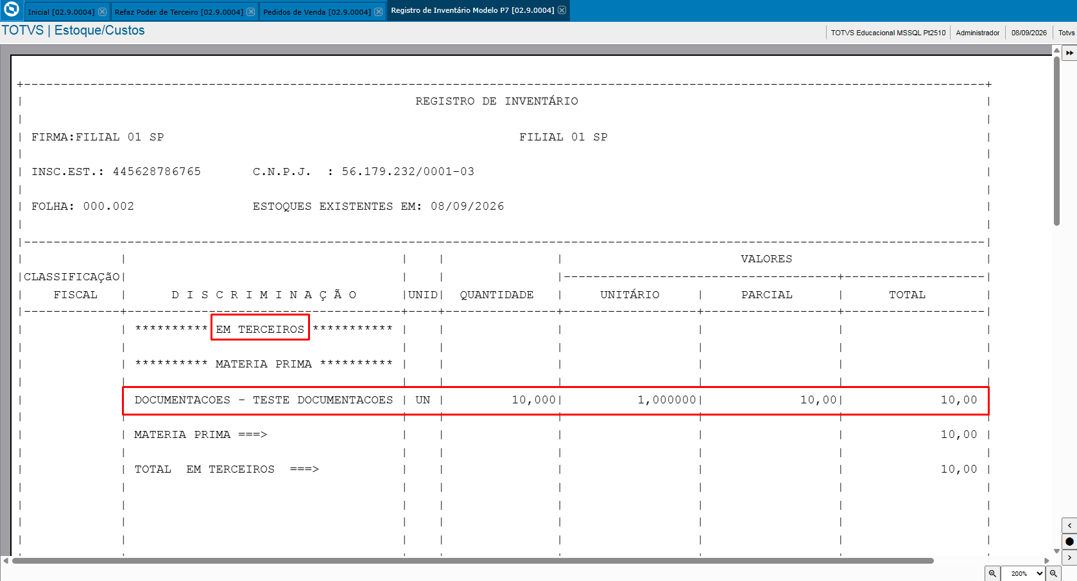1077x581 pixels.
Task: Go to previous page with left chevron
Action: pyautogui.click(x=1069, y=526)
